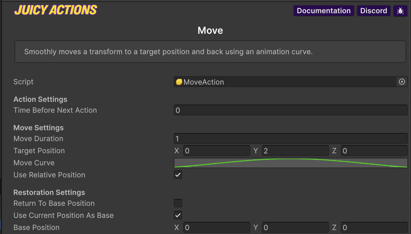
Task: Click the Base Position X field
Action: tap(216, 227)
